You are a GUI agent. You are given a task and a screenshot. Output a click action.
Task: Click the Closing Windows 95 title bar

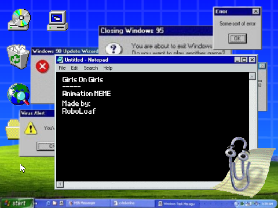click(156, 31)
